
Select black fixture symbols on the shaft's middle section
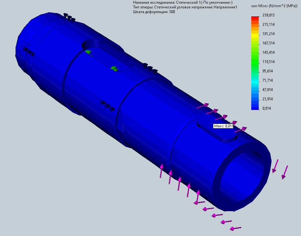coord(107,105)
